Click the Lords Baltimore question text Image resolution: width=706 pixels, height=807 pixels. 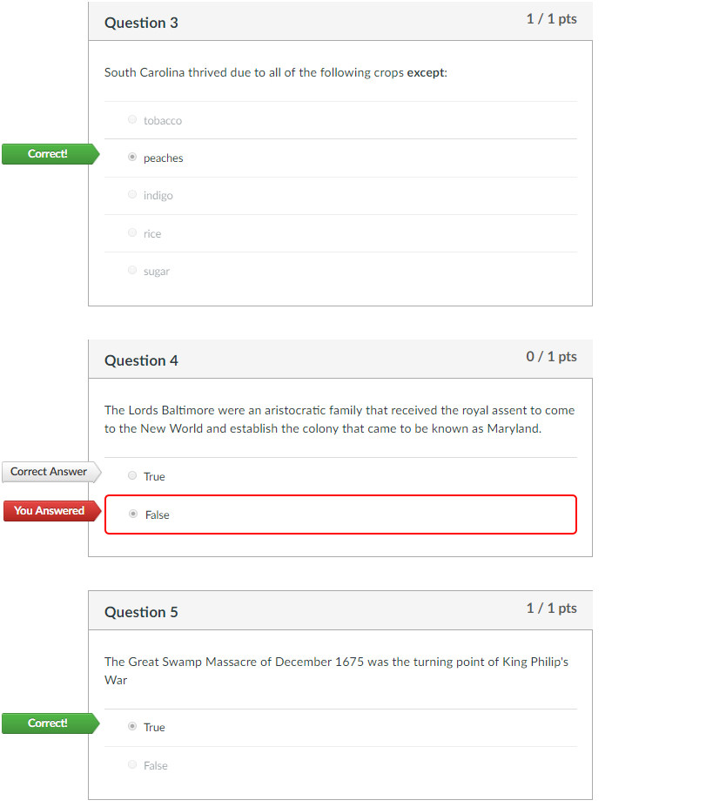[340, 420]
